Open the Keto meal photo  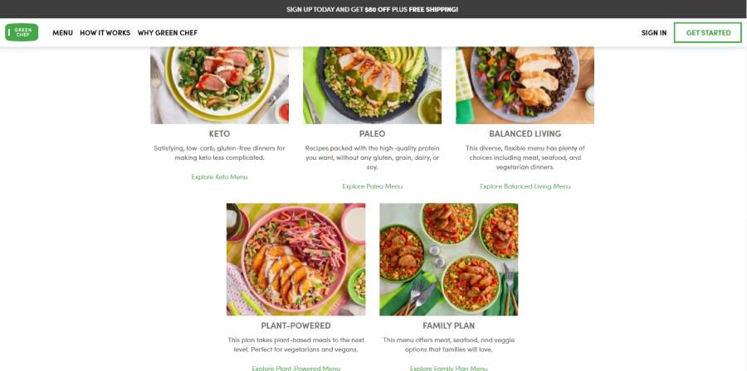220,85
